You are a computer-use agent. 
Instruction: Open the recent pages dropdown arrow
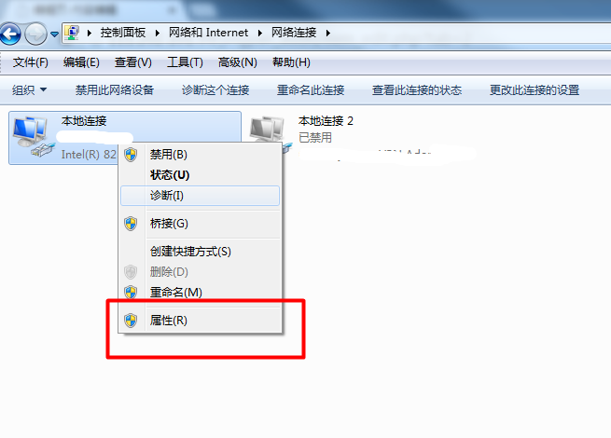(x=54, y=34)
